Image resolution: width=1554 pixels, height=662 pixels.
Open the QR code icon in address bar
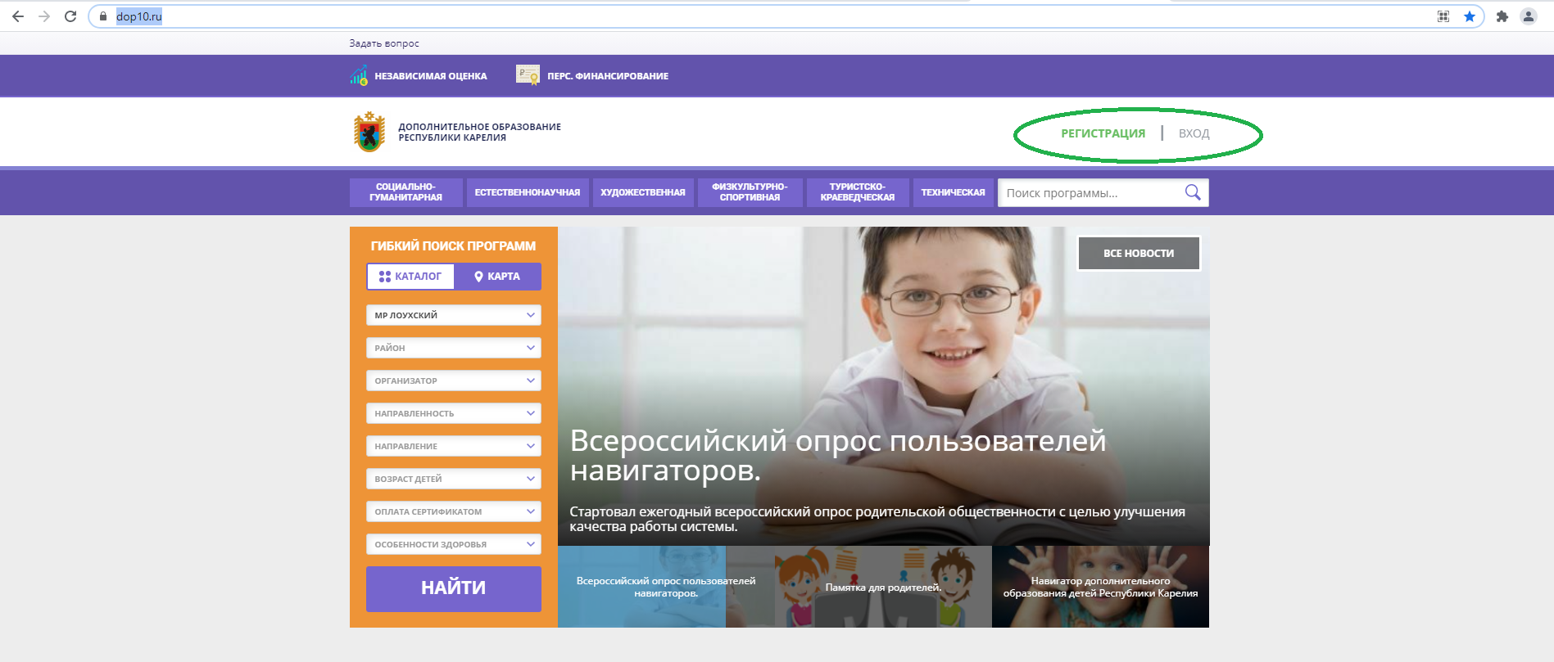coord(1443,16)
